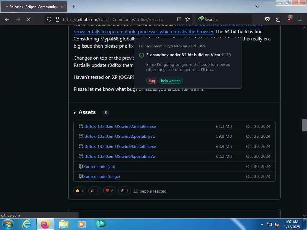Open the green bird app on taskbar
Viewport: 307px width, 230px height.
pyautogui.click(x=101, y=224)
